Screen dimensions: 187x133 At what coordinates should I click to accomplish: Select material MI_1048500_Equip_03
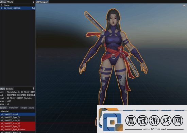18,132
